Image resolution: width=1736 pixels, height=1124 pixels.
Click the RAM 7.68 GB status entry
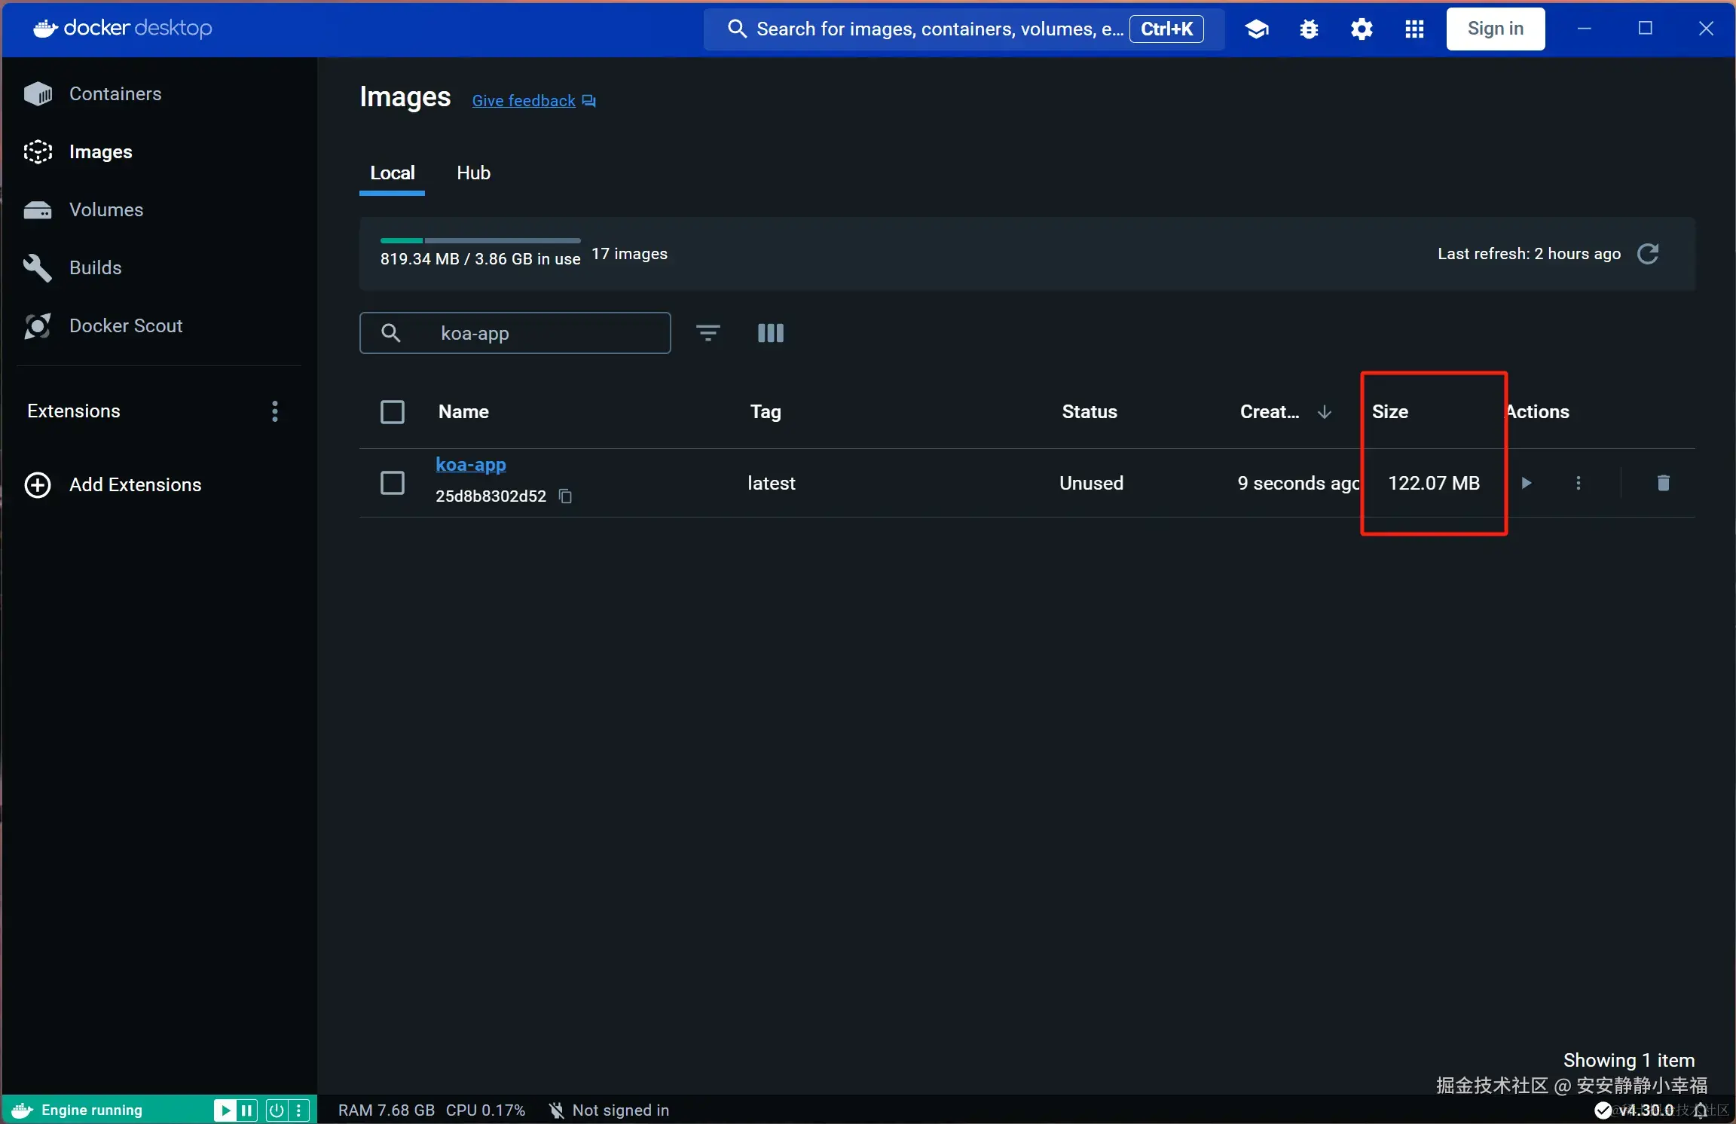point(387,1110)
